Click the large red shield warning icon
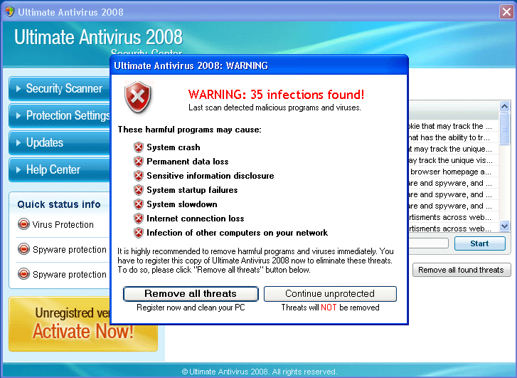 click(139, 97)
